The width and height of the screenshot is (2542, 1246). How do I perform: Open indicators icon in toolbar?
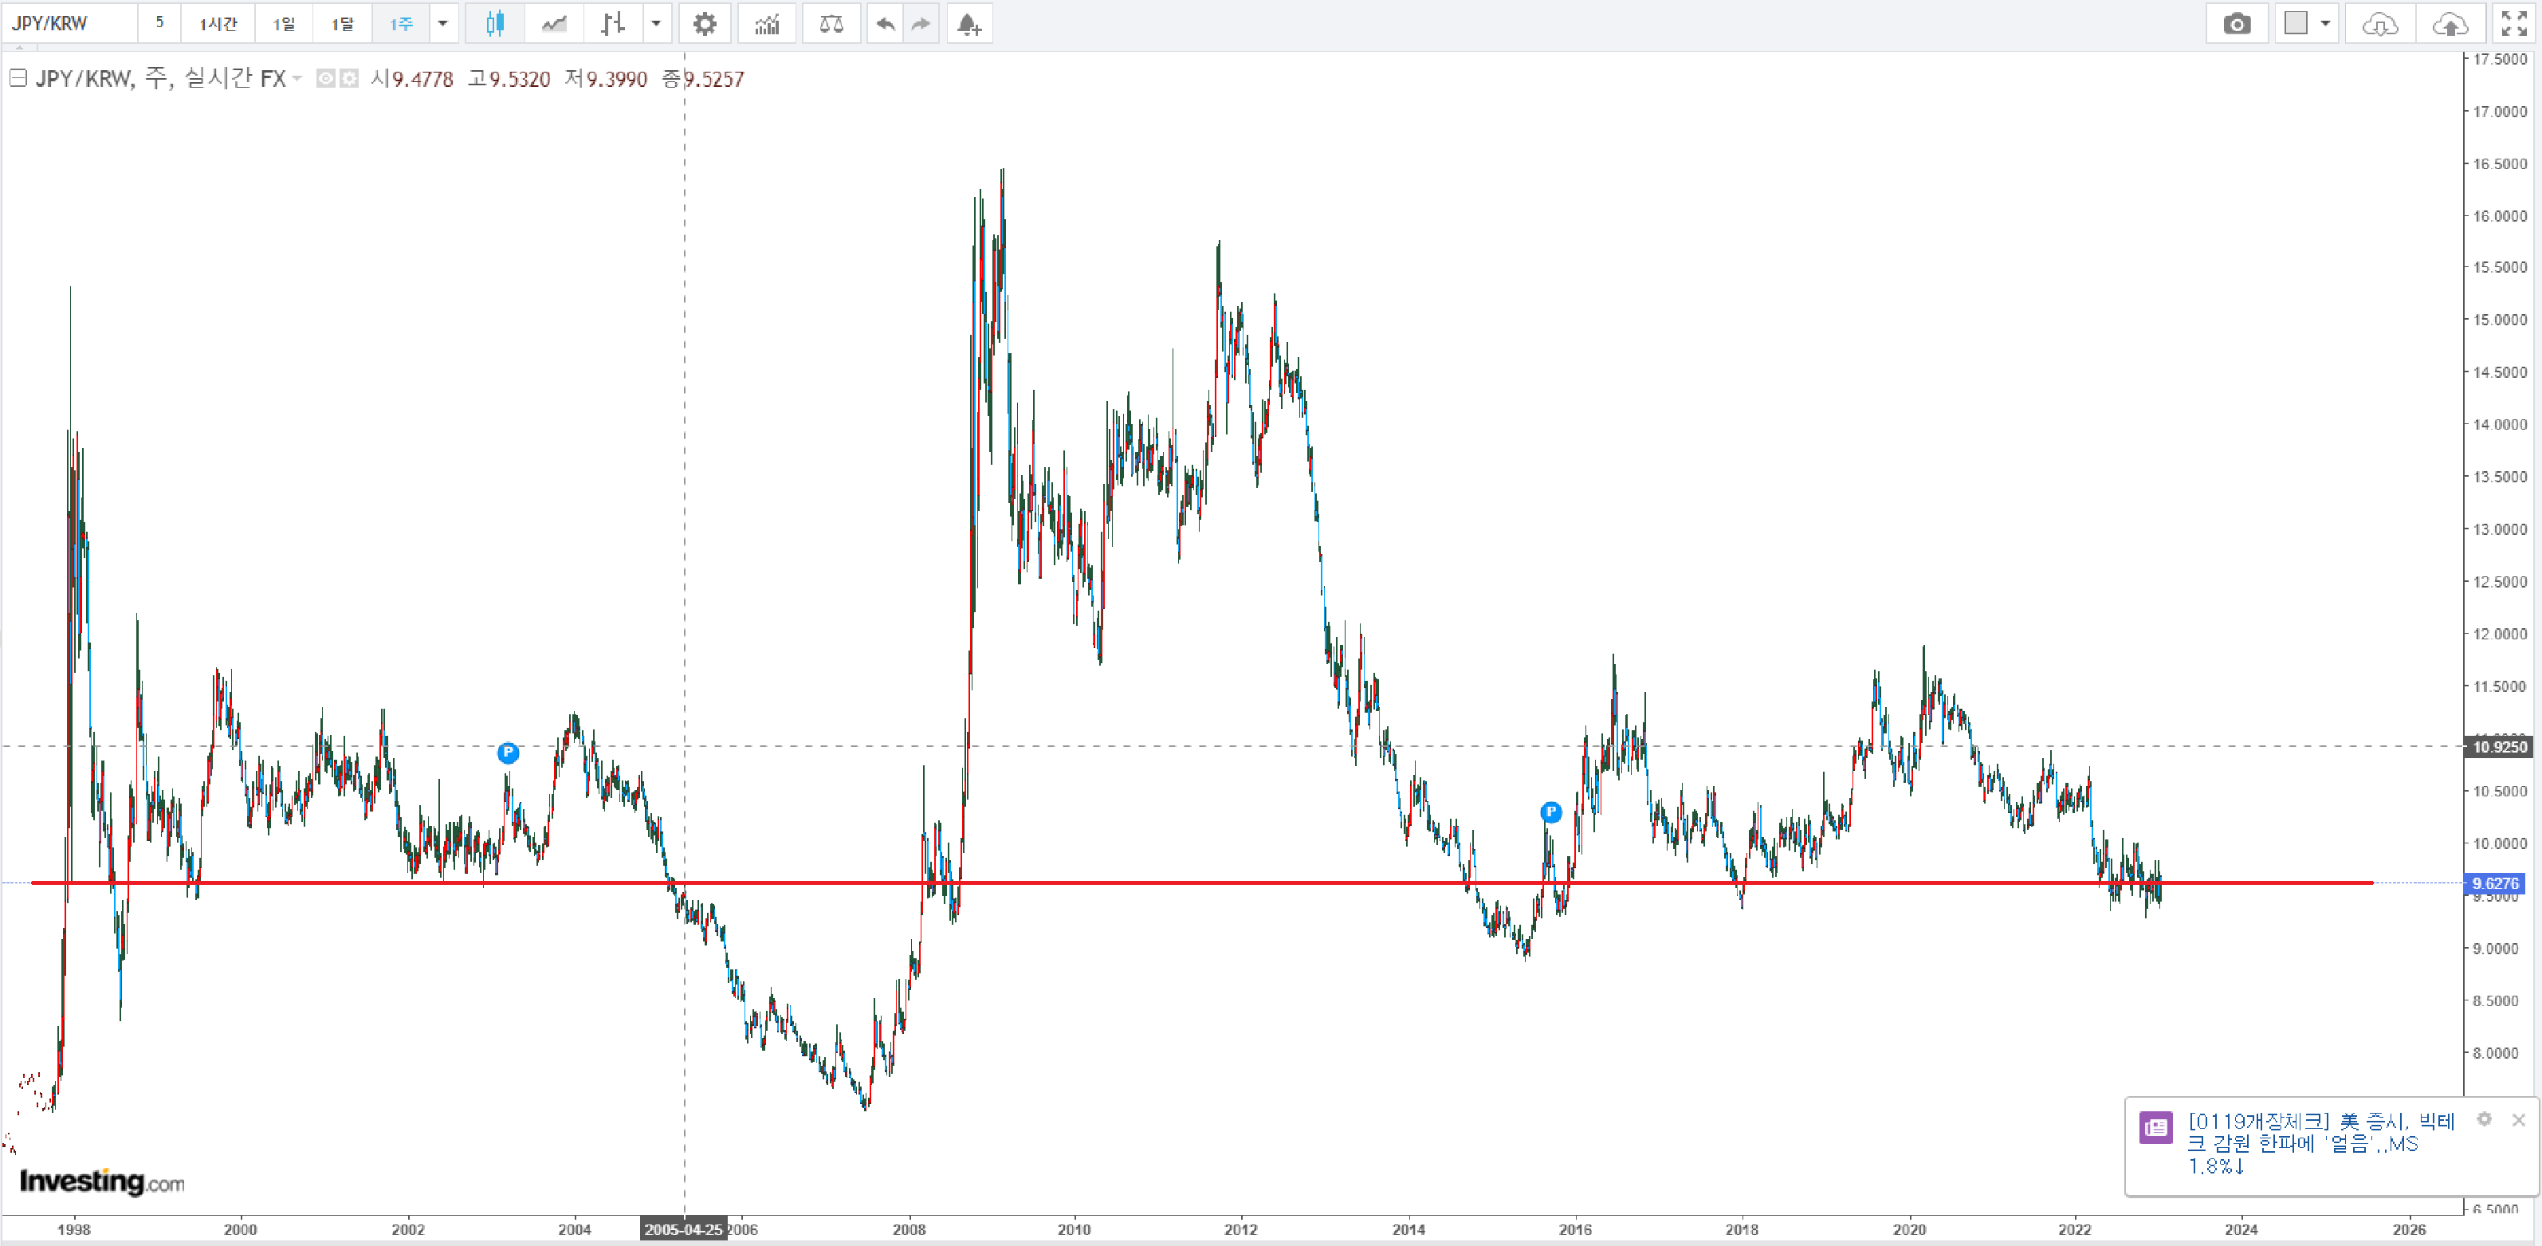click(767, 24)
